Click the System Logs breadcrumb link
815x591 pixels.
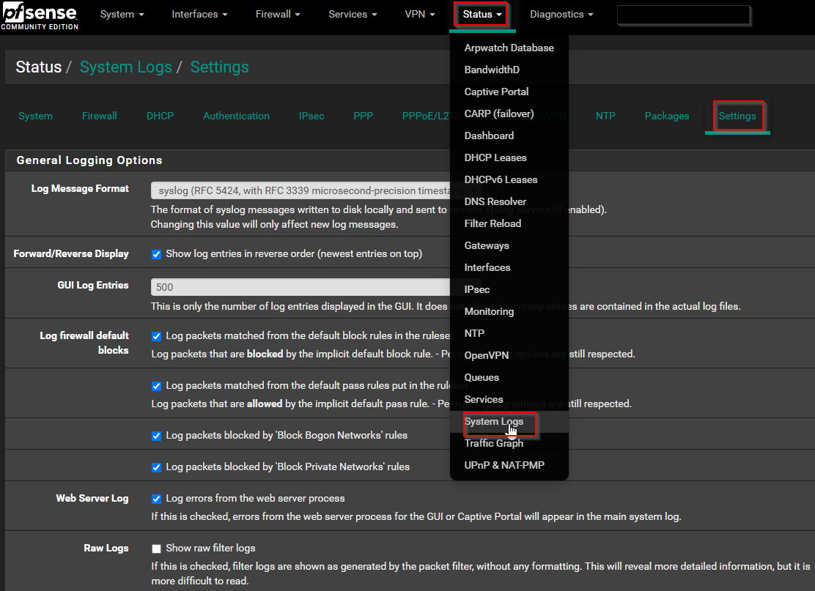[x=126, y=67]
